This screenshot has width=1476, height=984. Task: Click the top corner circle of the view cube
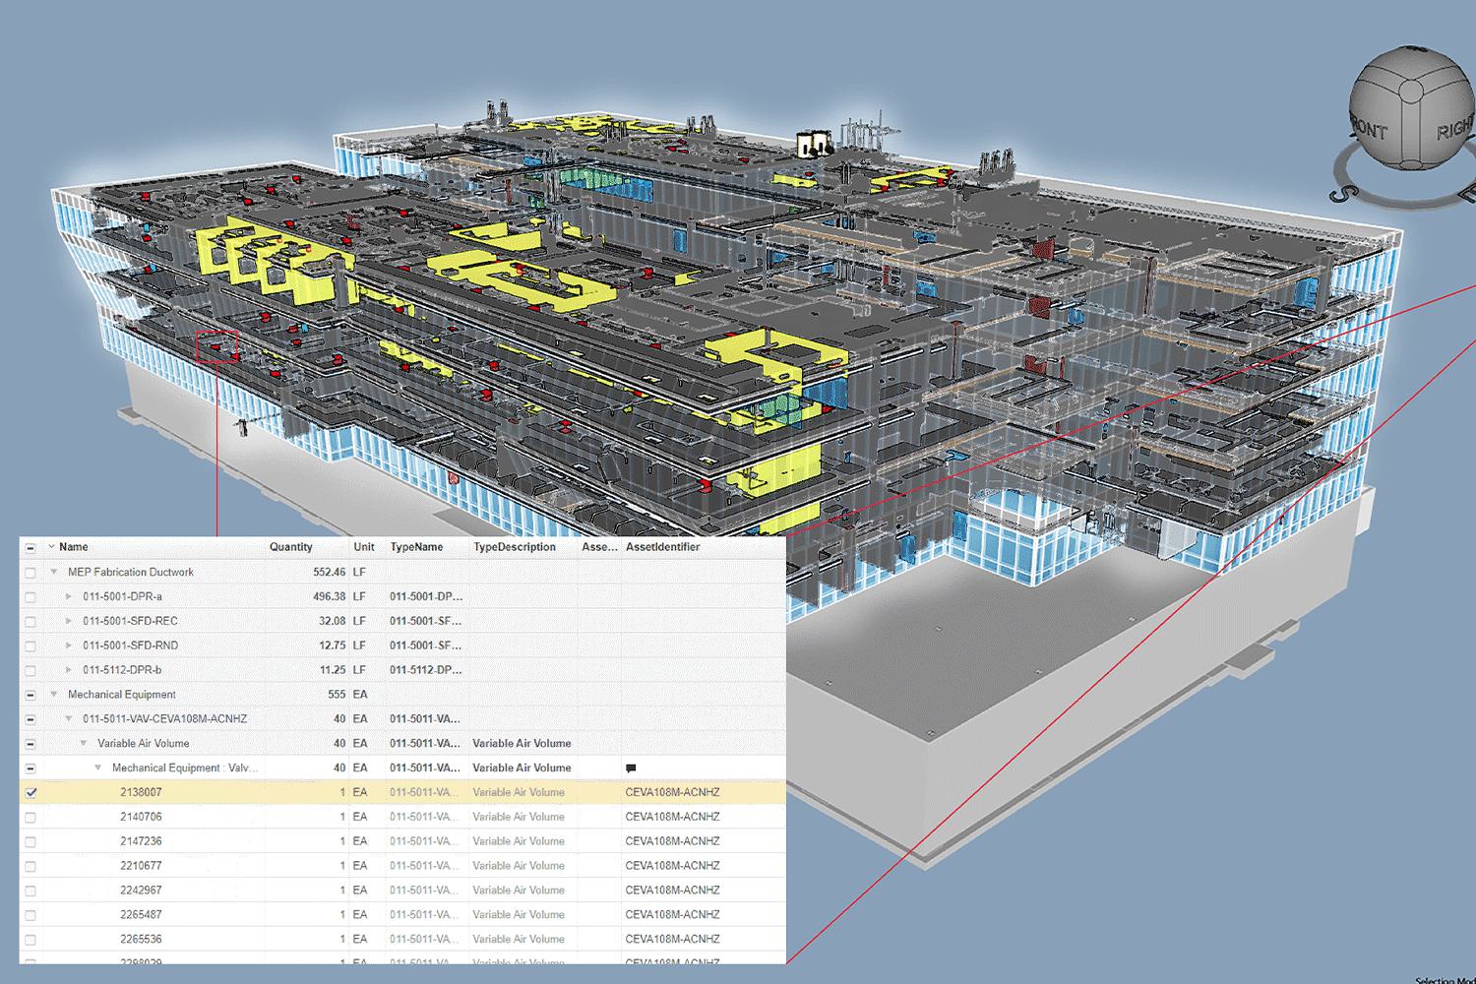[1411, 92]
